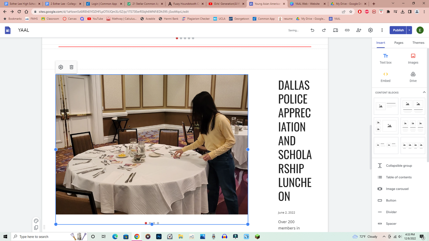Image resolution: width=429 pixels, height=241 pixels.
Task: Delete the carousel with trash icon
Action: (71, 67)
